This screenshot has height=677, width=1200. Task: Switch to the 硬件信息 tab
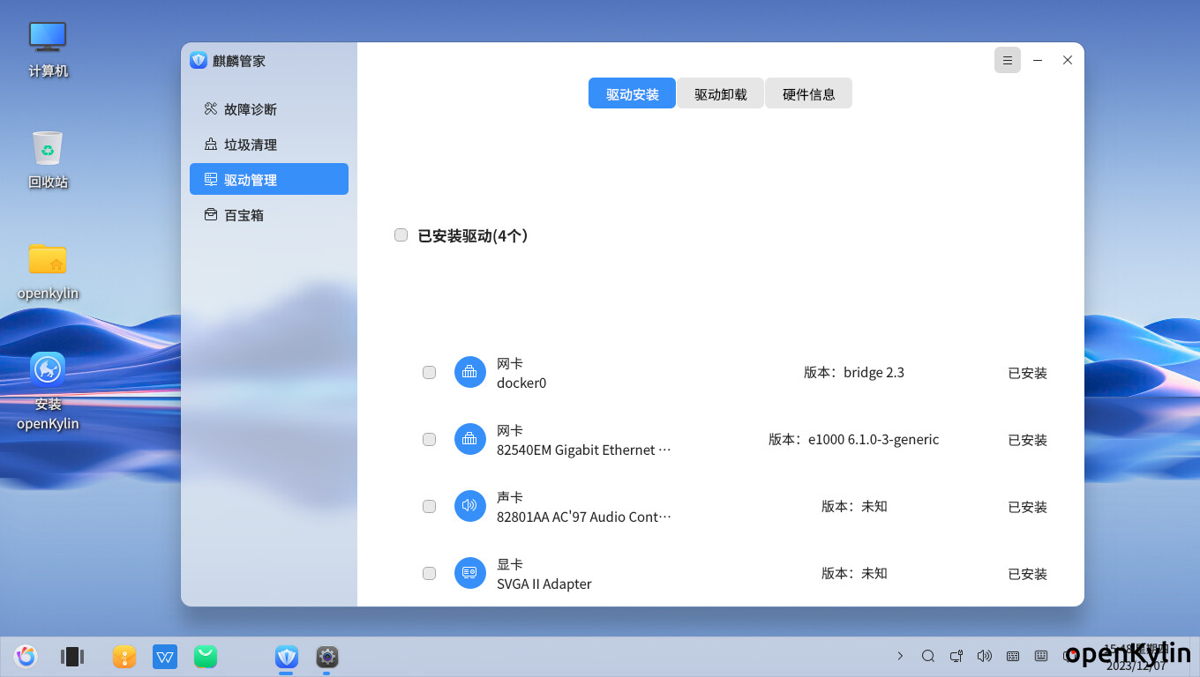(x=808, y=93)
